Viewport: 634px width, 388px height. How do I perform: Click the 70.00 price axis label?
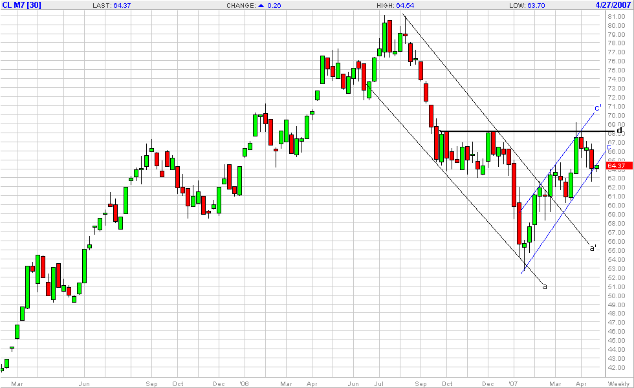617,116
